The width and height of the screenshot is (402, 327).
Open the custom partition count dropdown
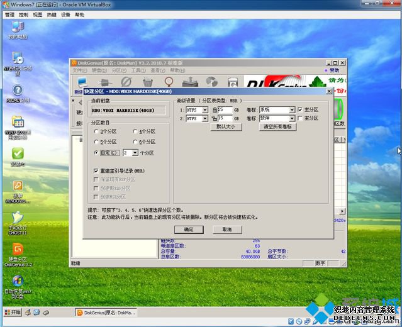click(x=135, y=153)
